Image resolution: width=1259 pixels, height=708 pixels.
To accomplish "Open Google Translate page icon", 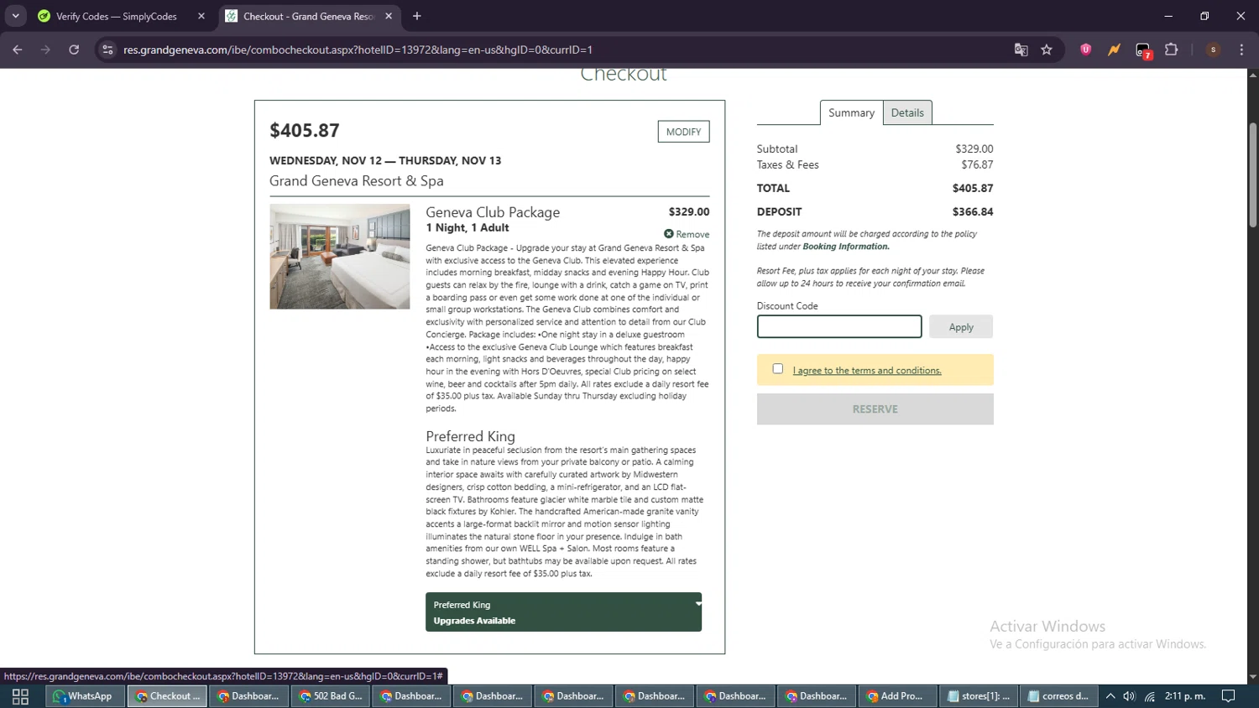I will click(x=1021, y=49).
